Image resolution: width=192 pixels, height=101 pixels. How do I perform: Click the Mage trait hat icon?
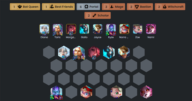112,7
